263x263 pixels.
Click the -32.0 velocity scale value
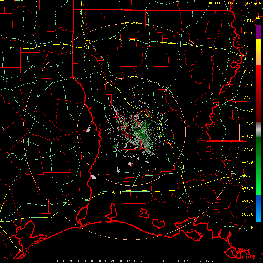(248, 150)
